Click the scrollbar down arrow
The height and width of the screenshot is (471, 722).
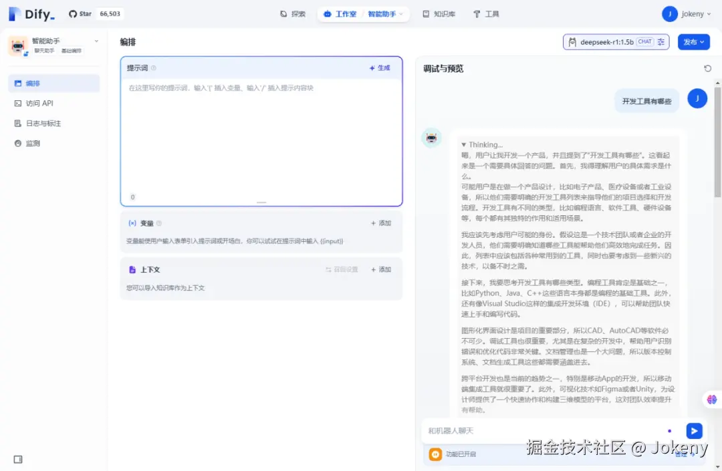click(717, 467)
